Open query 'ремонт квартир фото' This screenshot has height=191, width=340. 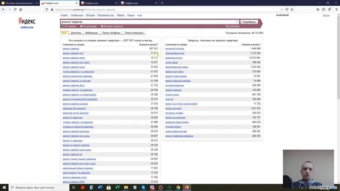point(73,85)
